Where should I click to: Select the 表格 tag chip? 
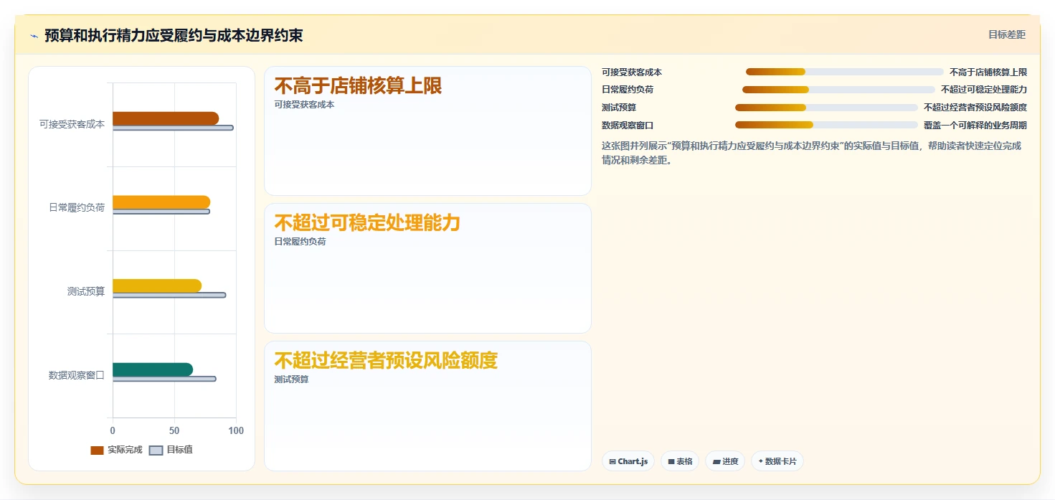pyautogui.click(x=680, y=461)
